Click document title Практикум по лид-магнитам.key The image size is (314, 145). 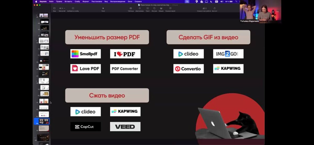(x=155, y=5)
